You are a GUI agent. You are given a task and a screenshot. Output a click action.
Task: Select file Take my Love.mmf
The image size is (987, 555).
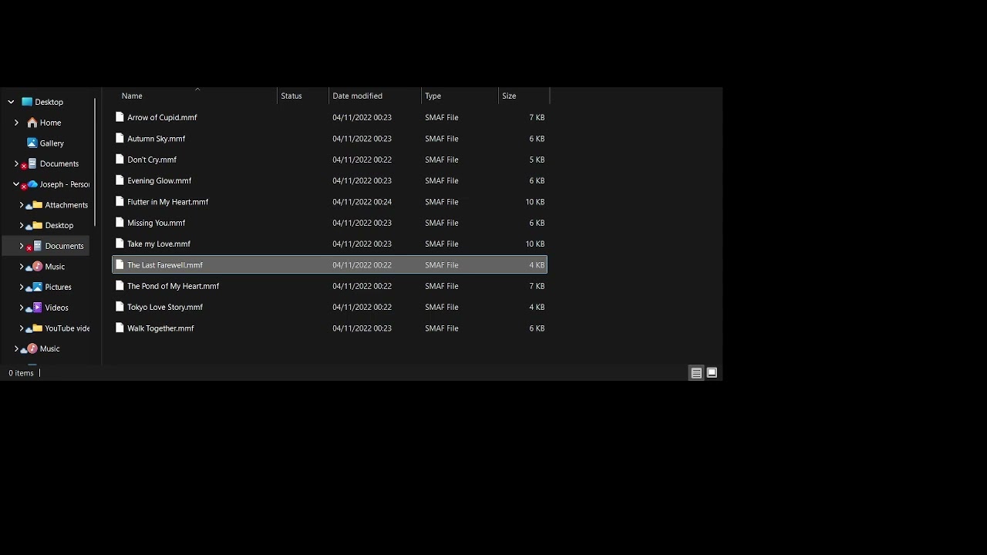[158, 244]
